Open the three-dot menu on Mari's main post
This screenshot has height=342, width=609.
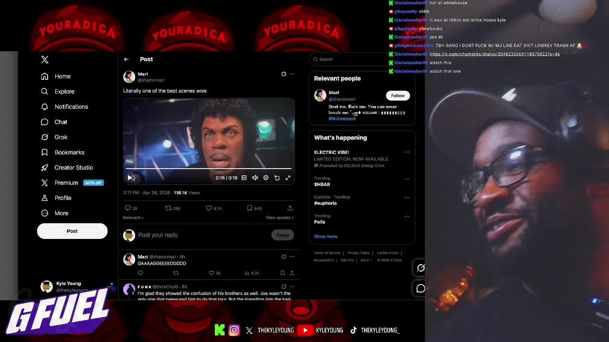(x=292, y=74)
